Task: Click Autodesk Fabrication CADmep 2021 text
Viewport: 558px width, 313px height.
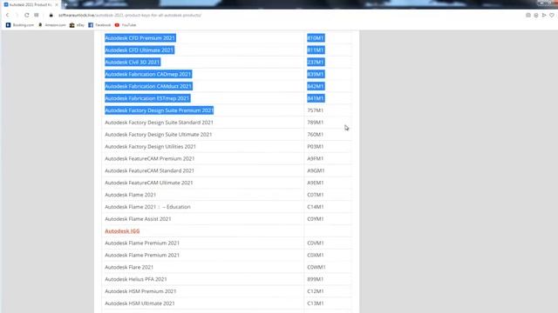Action: 148,74
